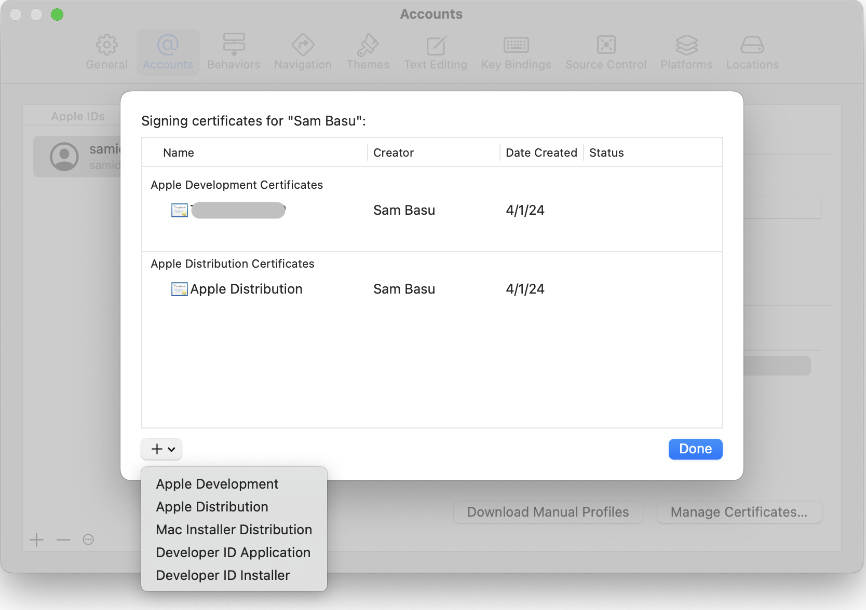
Task: Select the Apple Distribution certificate name
Action: pyautogui.click(x=246, y=289)
